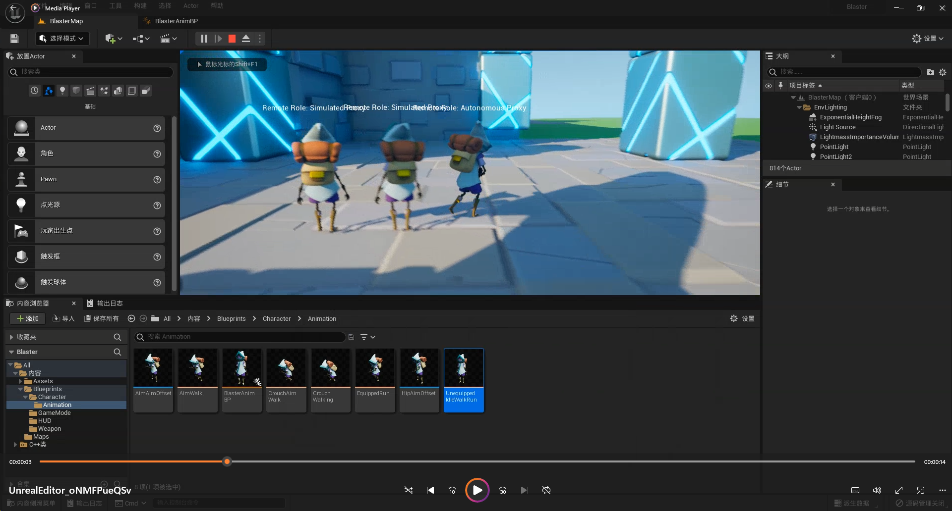952x511 pixels.
Task: Eject from the player controller
Action: (246, 39)
